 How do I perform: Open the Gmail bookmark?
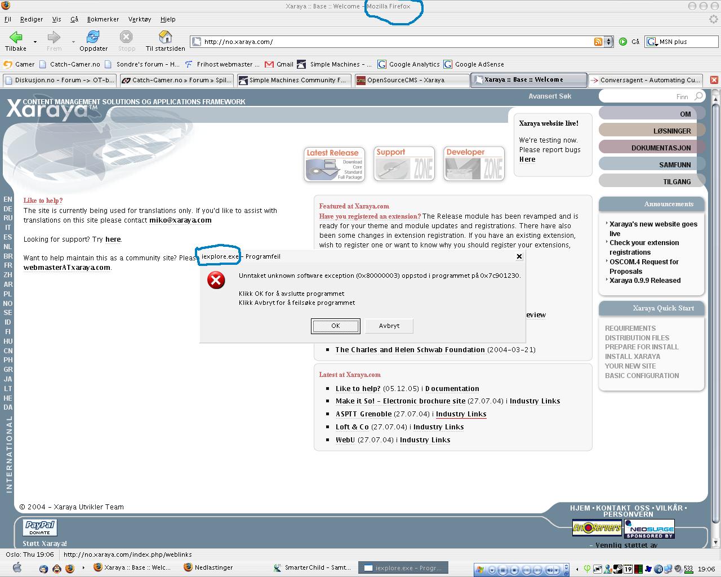coord(279,64)
